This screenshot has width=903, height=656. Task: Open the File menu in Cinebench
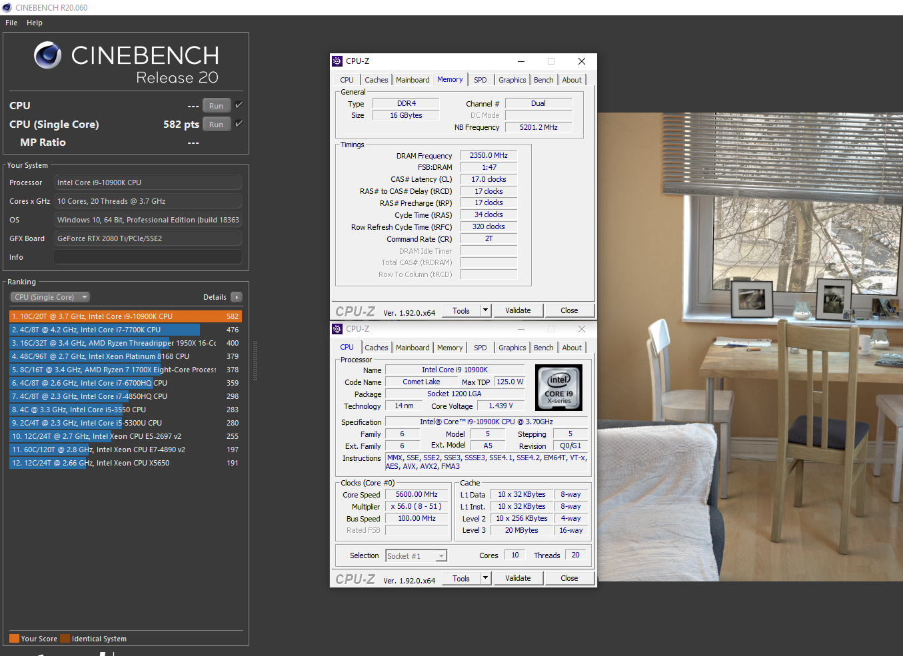[x=11, y=23]
